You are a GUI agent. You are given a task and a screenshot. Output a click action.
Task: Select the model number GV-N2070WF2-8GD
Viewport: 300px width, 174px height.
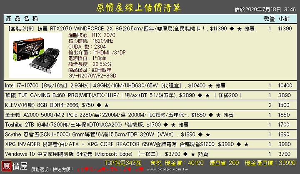[92, 76]
